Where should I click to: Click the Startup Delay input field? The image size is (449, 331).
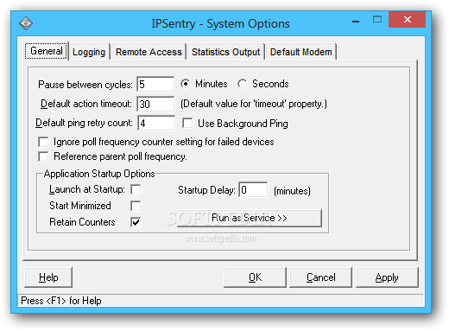point(253,189)
